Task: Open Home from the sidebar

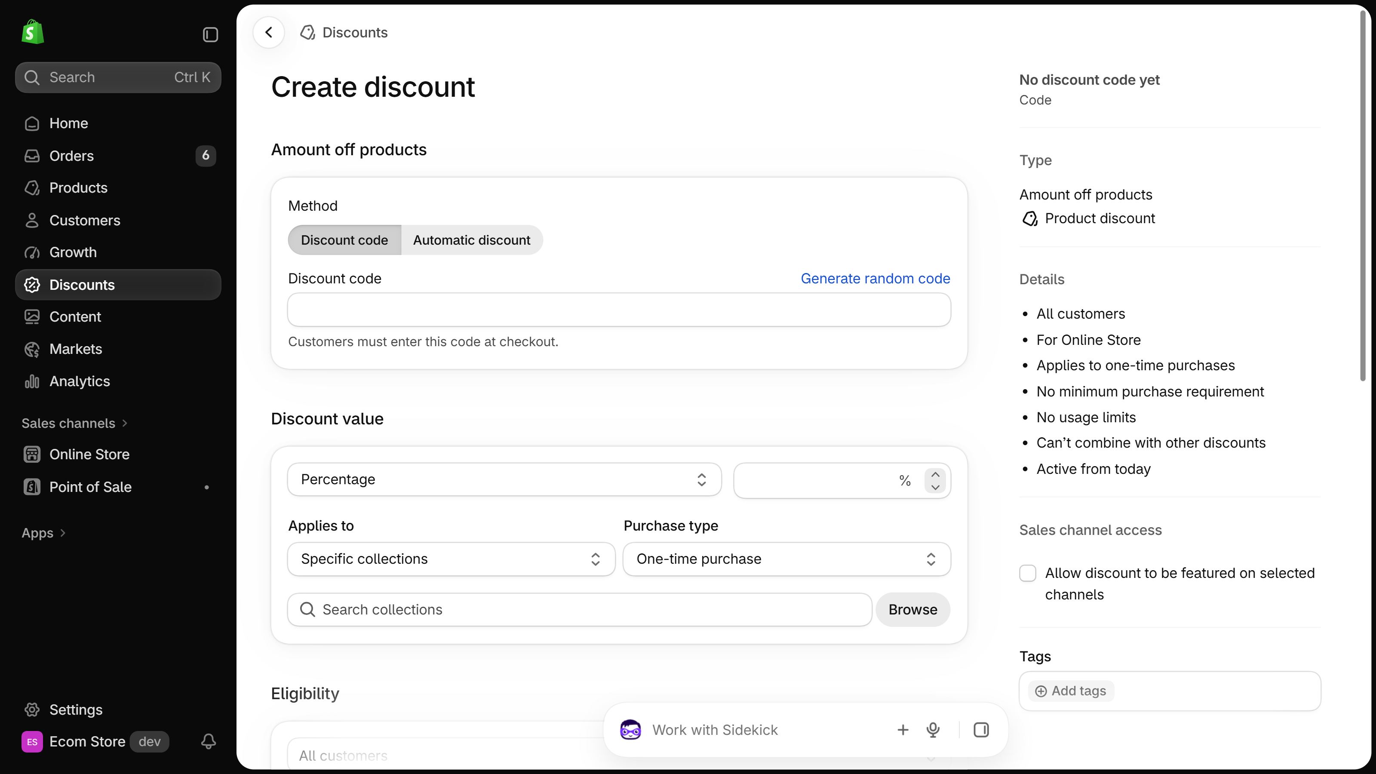Action: tap(118, 123)
